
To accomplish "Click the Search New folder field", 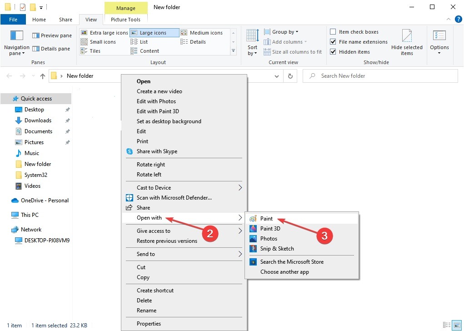I will point(380,76).
